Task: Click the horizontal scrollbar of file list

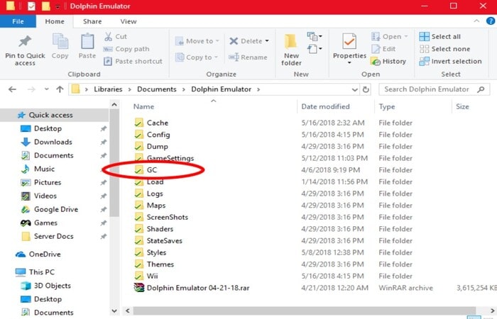Action: click(304, 310)
